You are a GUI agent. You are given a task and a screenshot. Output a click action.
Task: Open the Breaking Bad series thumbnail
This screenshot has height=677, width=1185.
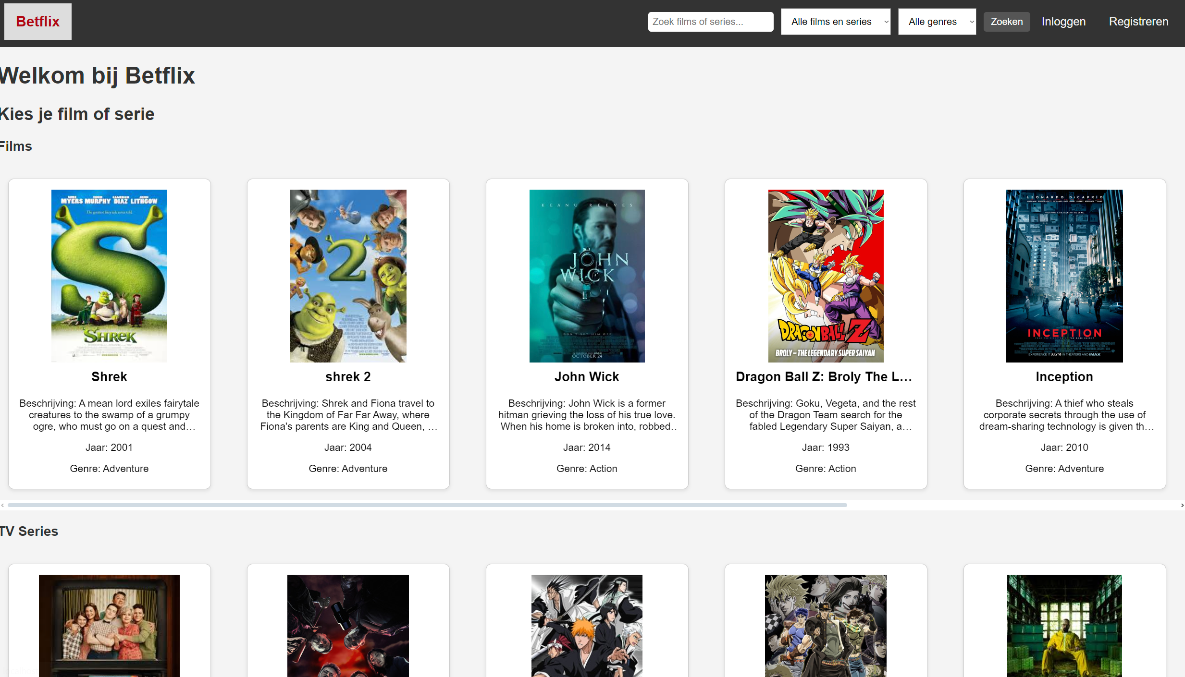[x=1064, y=625]
